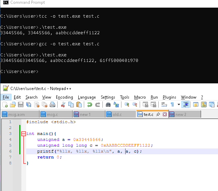Click the Replace icon
Viewport: 218px width, 191px height.
click(x=116, y=104)
